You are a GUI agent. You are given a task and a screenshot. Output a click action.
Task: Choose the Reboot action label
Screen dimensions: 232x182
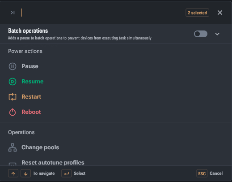[31, 112]
